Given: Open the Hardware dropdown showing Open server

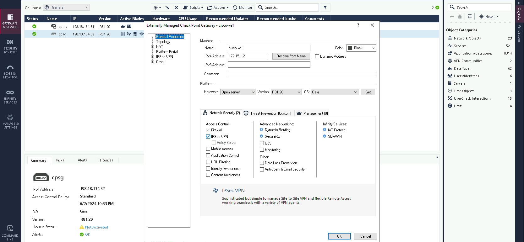Looking at the screenshot, I should (238, 92).
